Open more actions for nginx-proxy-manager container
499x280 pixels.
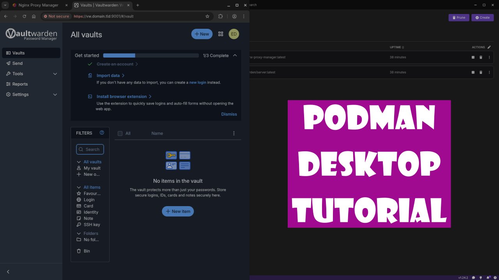coord(489,57)
